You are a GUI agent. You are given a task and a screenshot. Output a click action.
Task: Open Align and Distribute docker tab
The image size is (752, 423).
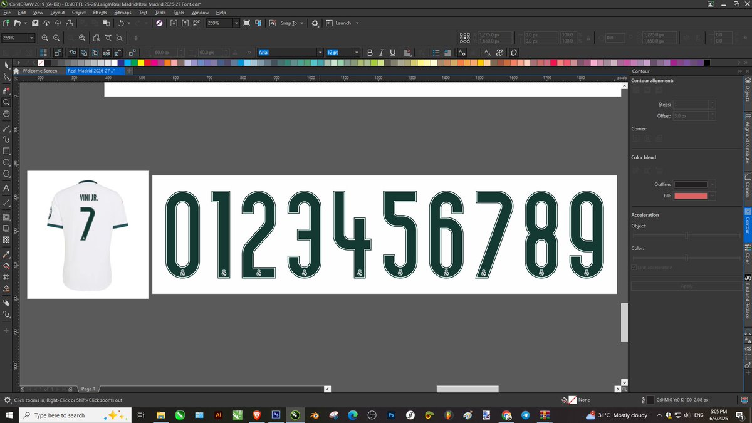tap(747, 141)
